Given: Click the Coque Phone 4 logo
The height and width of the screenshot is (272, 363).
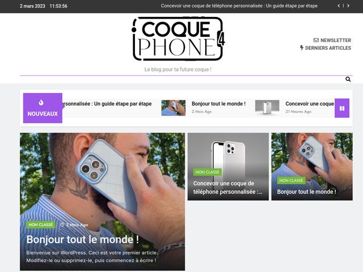Looking at the screenshot, I should tap(178, 39).
